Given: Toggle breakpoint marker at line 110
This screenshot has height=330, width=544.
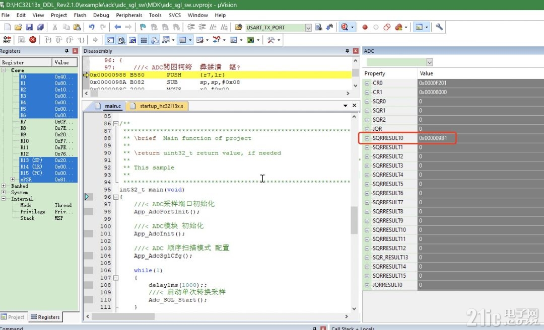Looking at the screenshot, I should click(89, 300).
